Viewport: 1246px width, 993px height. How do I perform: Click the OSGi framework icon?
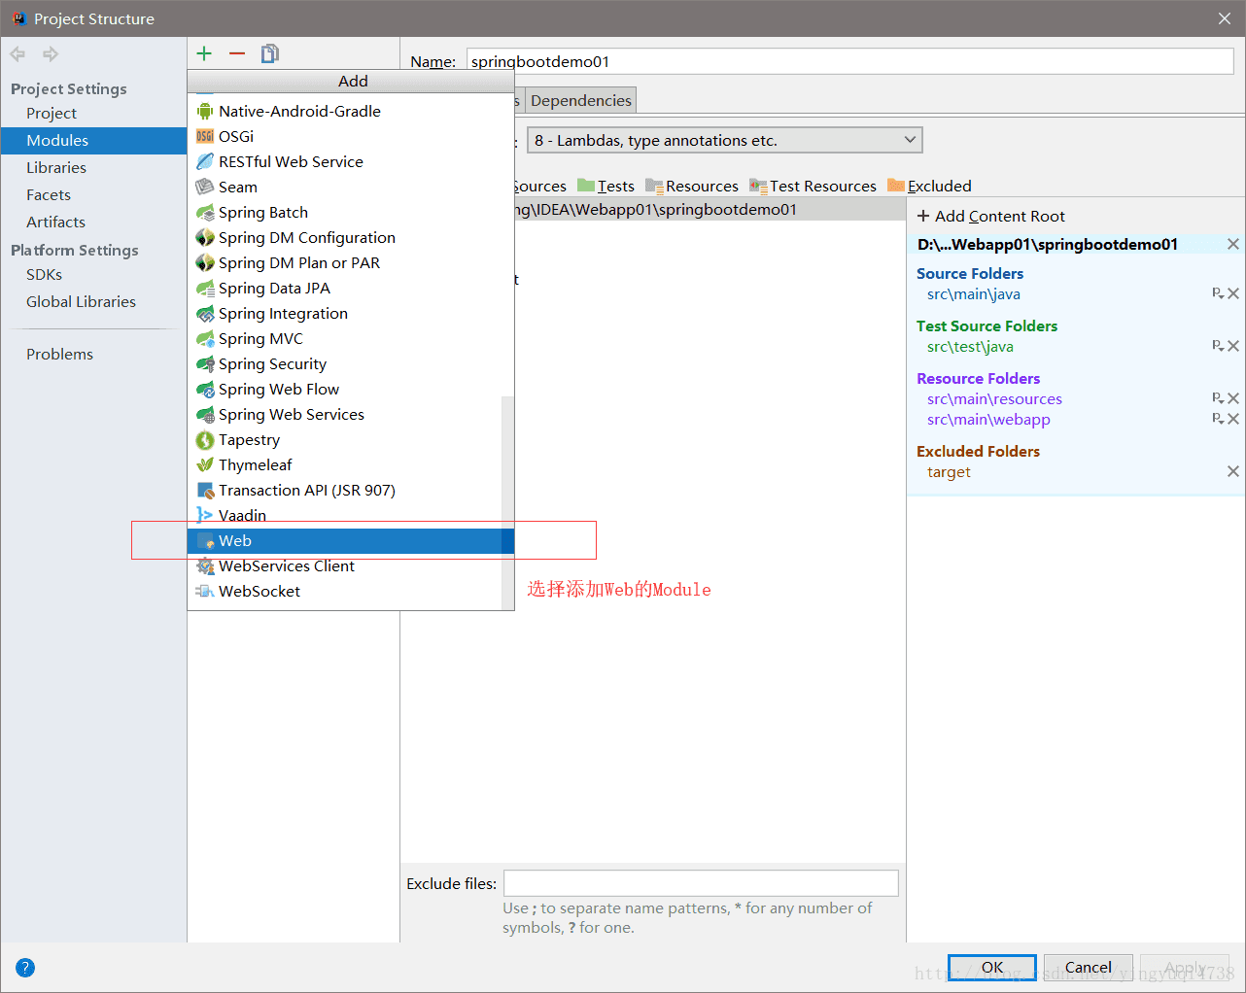click(x=205, y=137)
